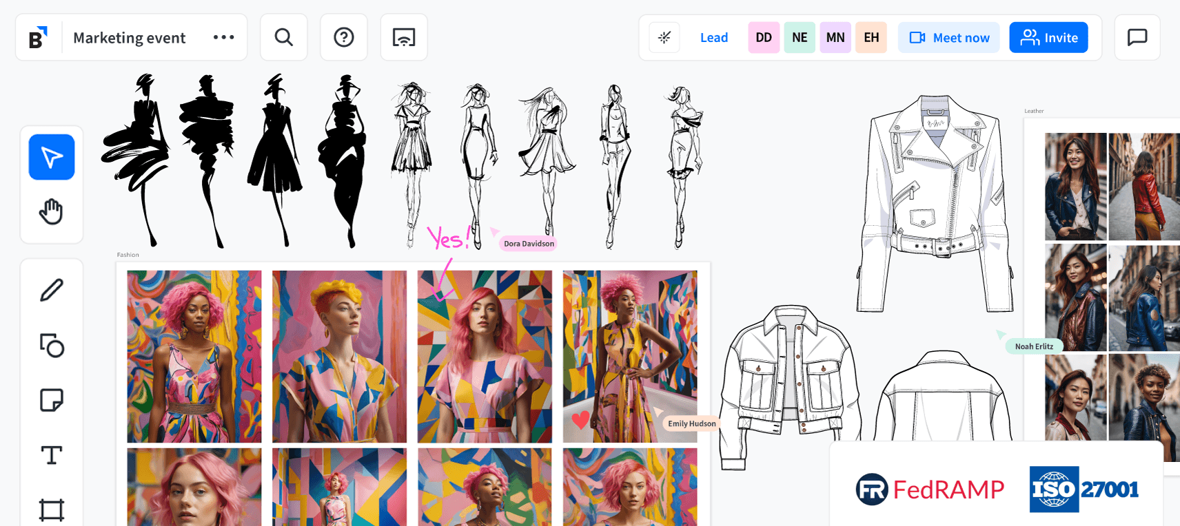Open the chat comments panel icon
The width and height of the screenshot is (1180, 526).
1137,37
